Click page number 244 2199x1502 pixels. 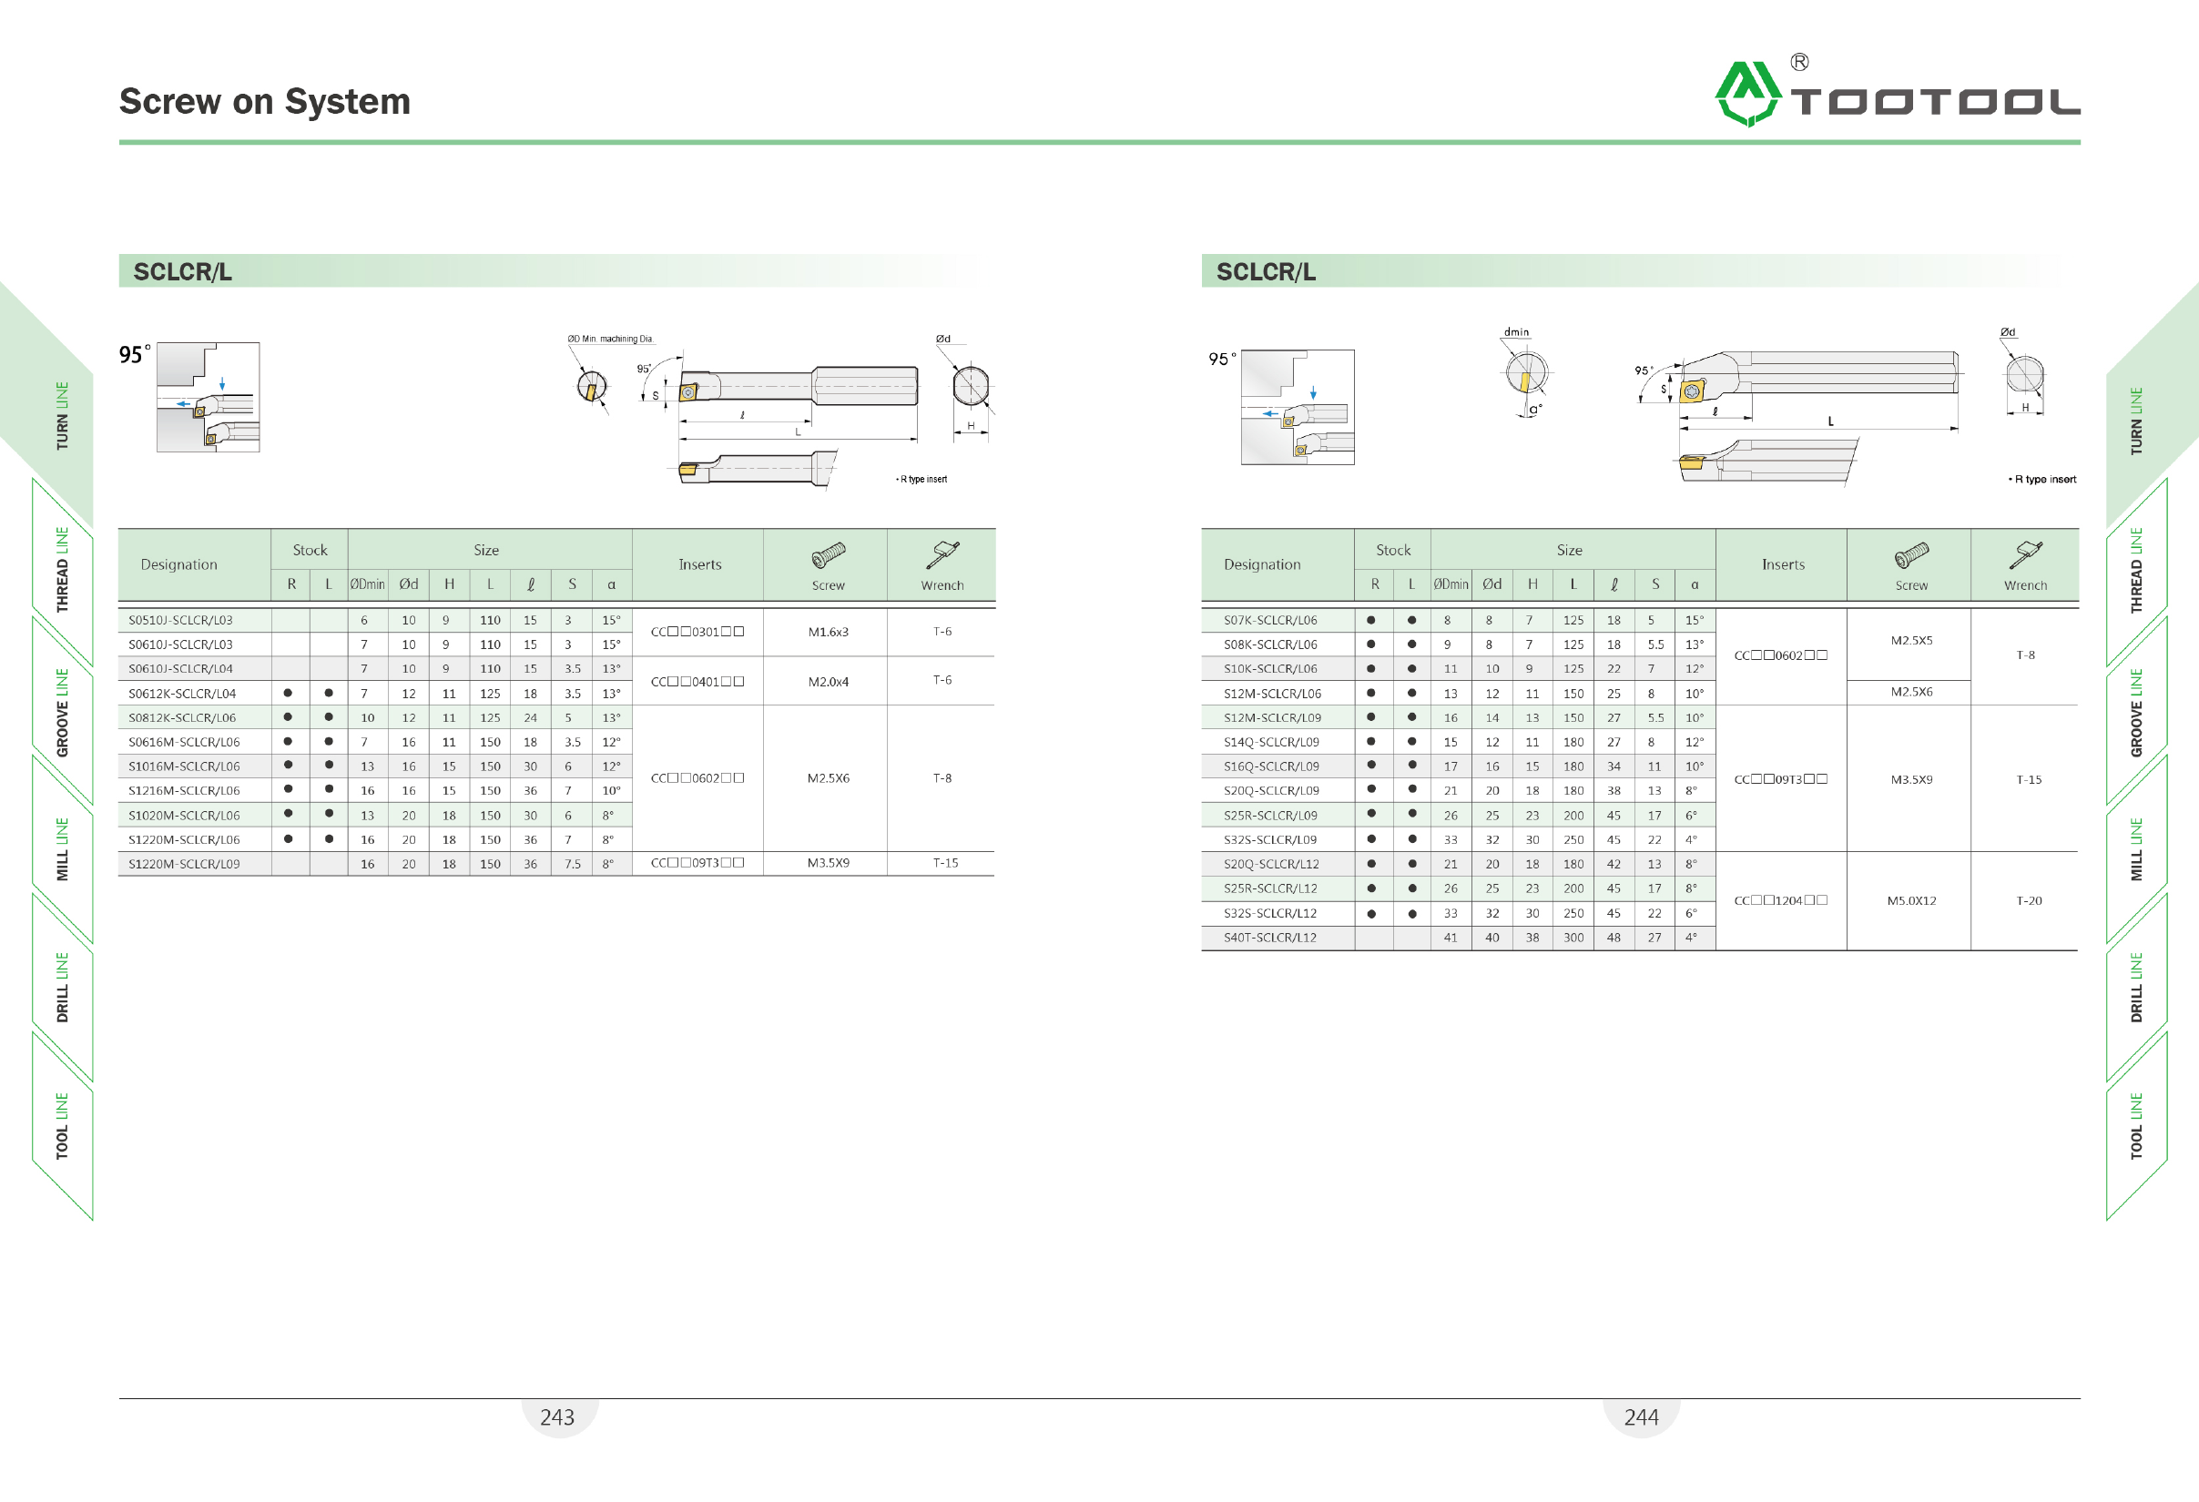(x=1642, y=1416)
